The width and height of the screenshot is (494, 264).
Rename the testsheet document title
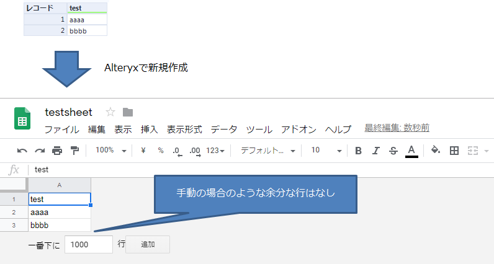coord(69,112)
